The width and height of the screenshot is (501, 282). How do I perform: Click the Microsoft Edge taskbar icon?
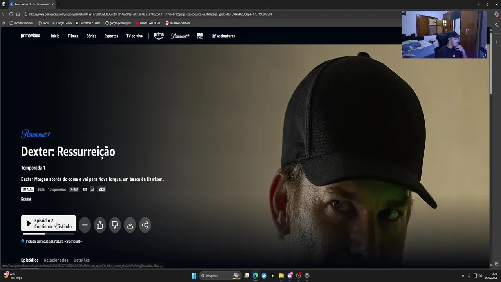click(256, 276)
